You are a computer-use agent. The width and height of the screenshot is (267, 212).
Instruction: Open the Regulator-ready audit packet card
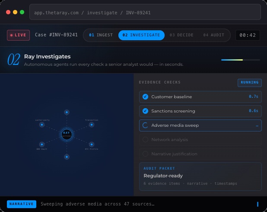200,177
